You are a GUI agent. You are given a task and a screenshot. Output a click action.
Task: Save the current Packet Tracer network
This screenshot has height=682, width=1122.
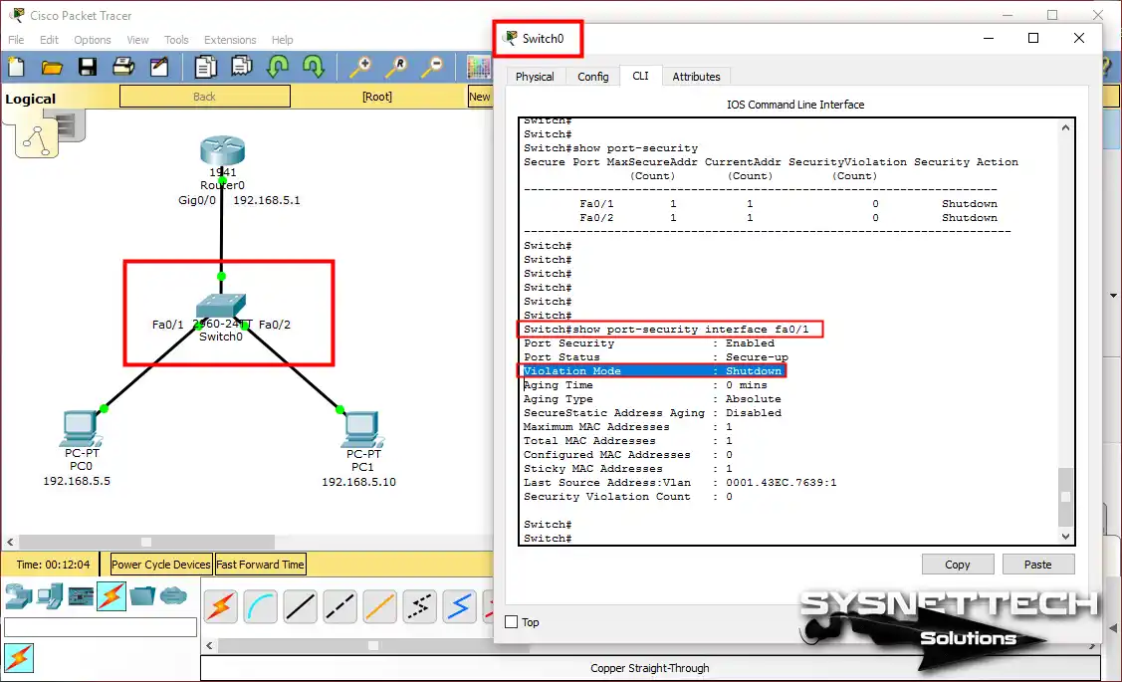[89, 66]
